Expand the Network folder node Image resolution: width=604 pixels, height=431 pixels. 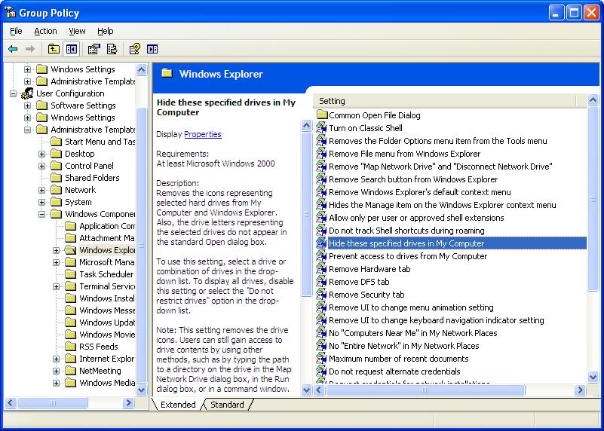point(41,190)
